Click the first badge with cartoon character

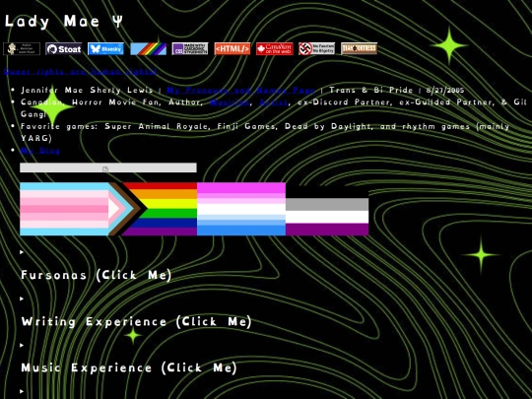click(x=22, y=49)
